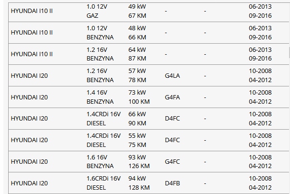Select the 49 kW 67 KM power cell
Viewport: 290px width, 194px height.
point(137,11)
